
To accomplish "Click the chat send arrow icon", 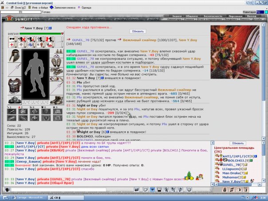I will pyautogui.click(x=136, y=189).
